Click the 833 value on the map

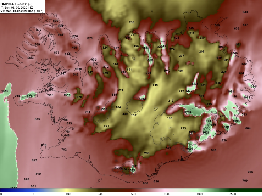31,58
